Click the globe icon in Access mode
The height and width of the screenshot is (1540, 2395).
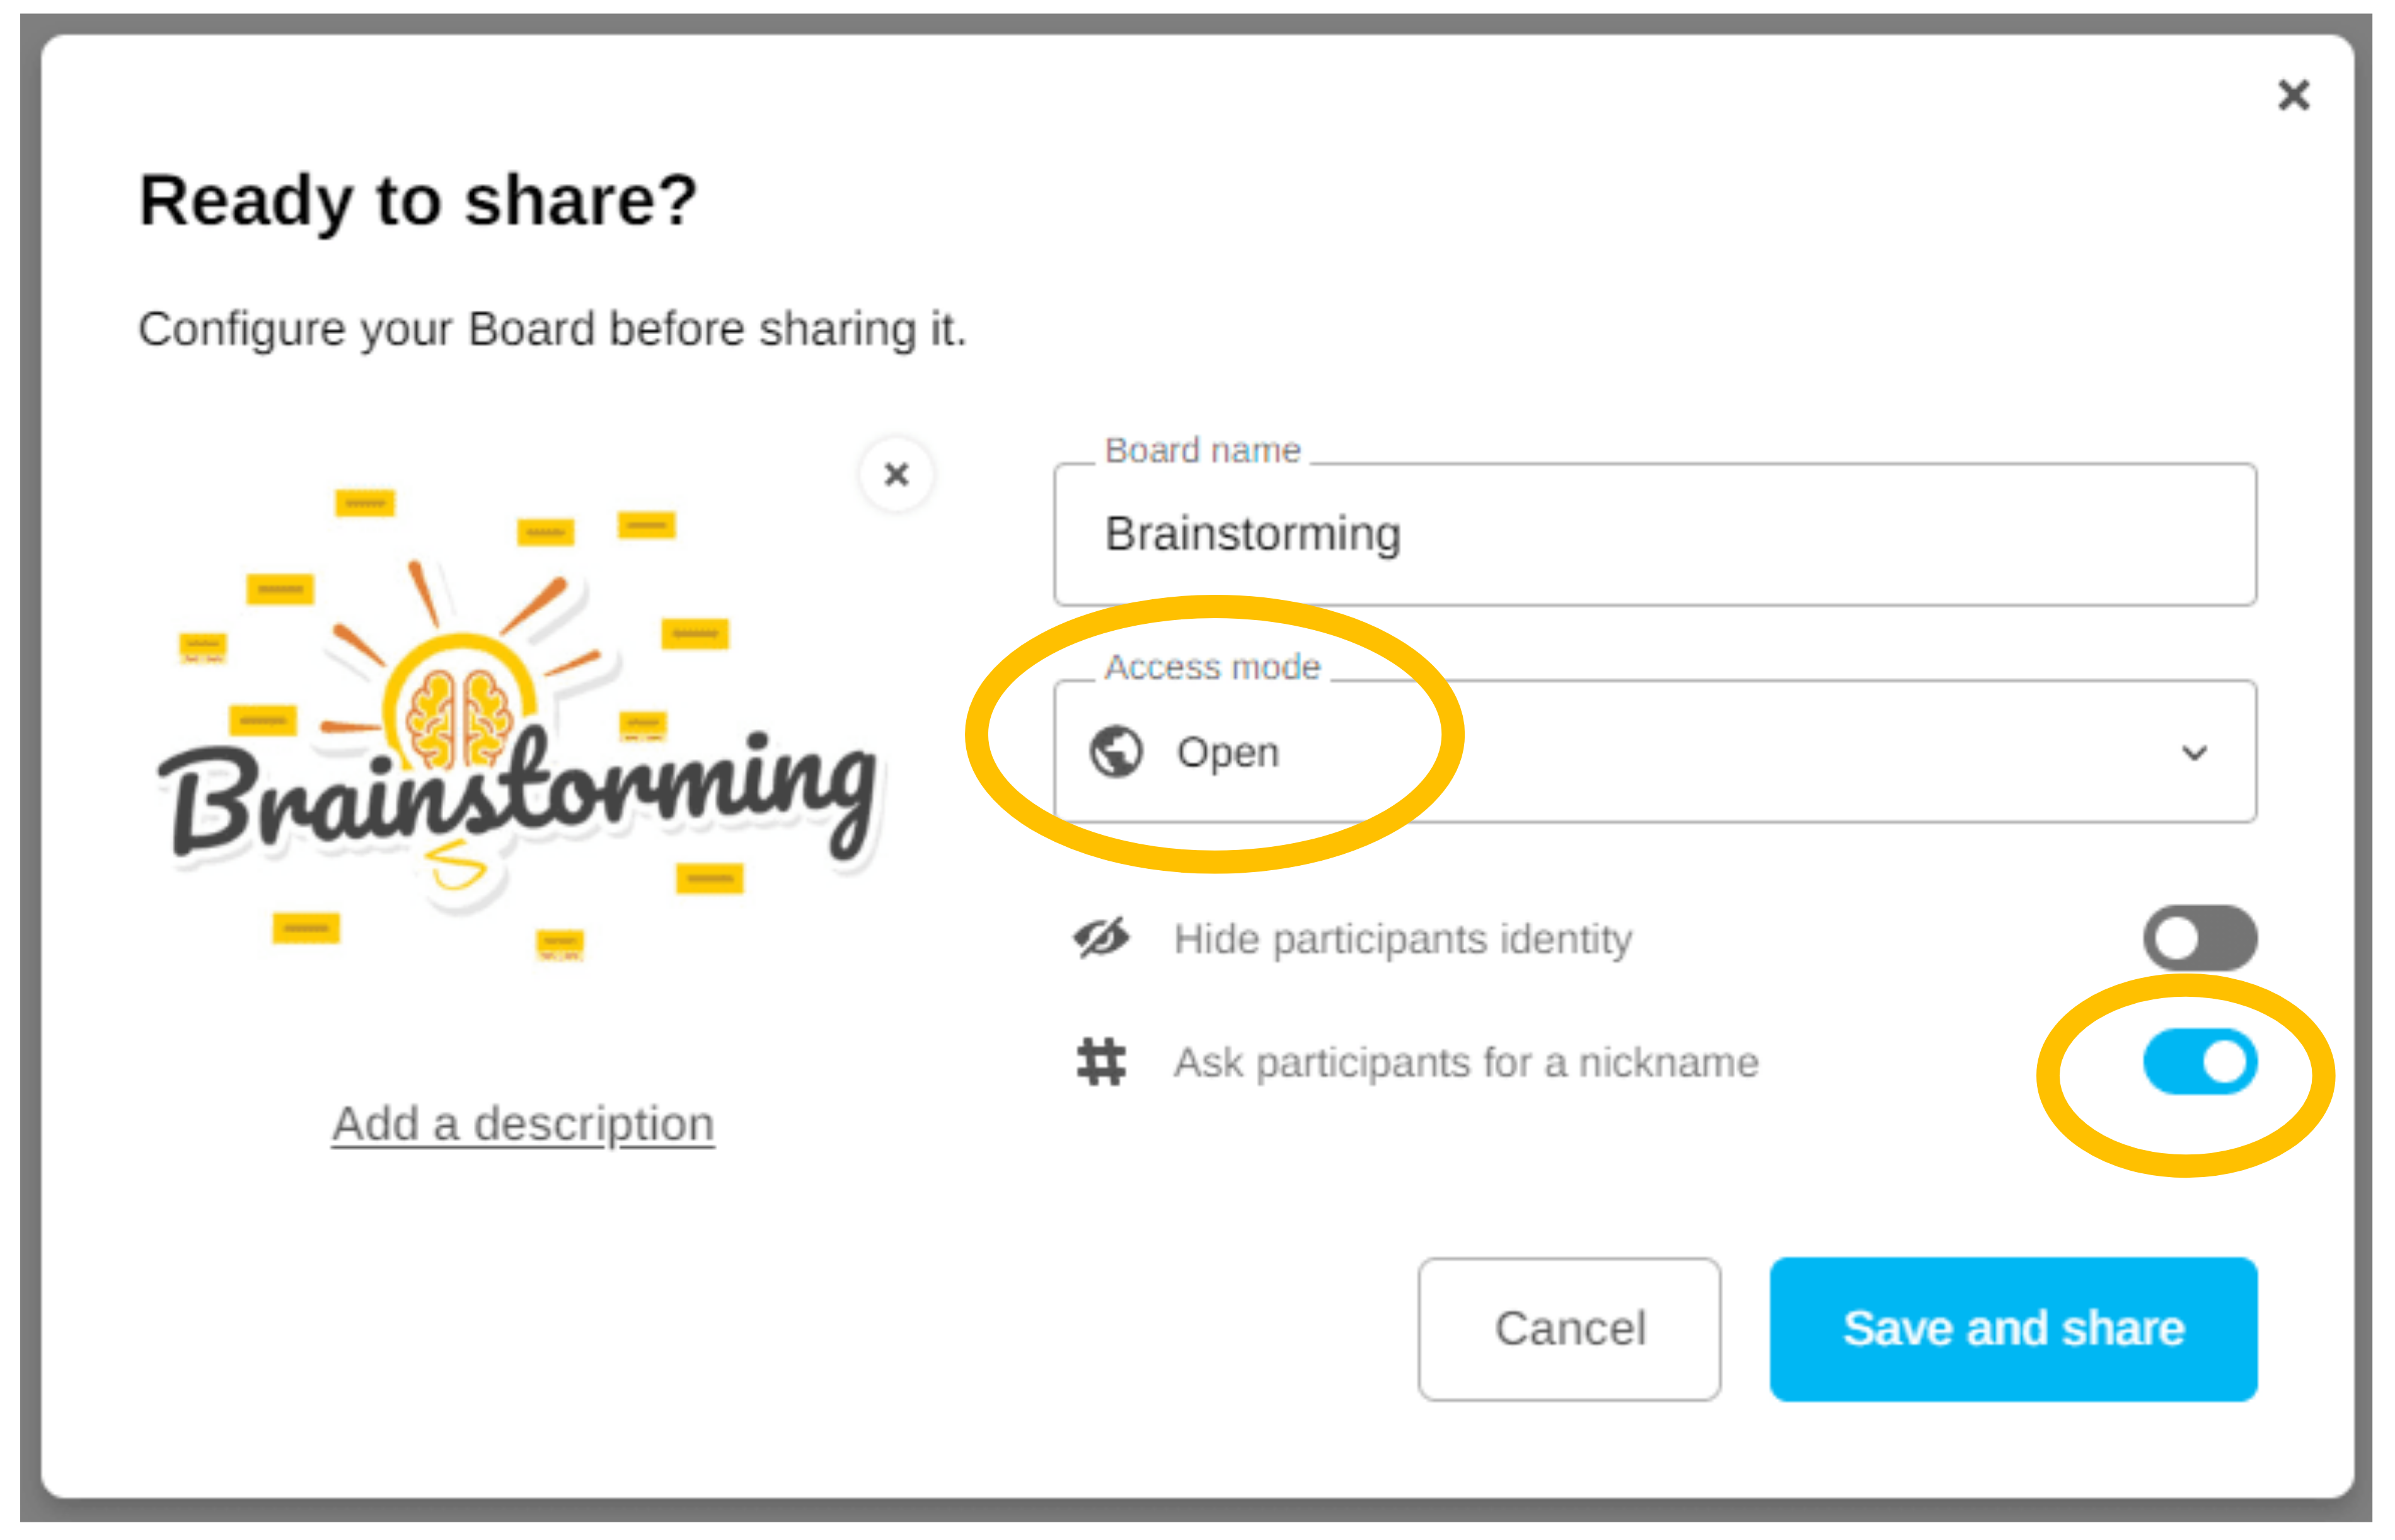1115,751
